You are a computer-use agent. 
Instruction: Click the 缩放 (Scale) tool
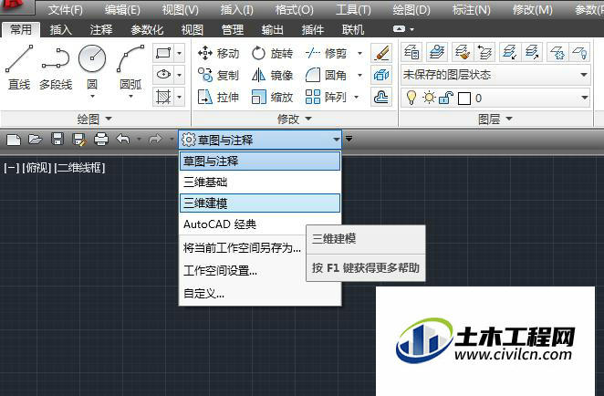pyautogui.click(x=272, y=97)
